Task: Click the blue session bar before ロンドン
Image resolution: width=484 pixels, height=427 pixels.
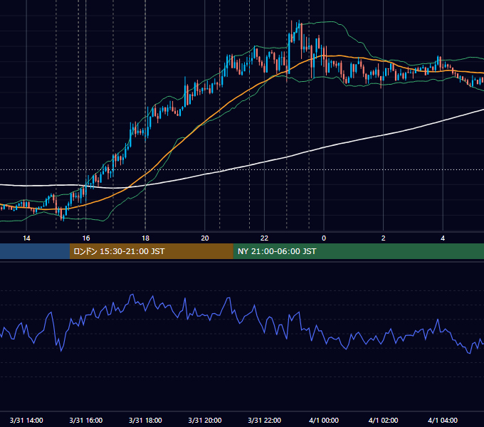Action: tap(35, 251)
